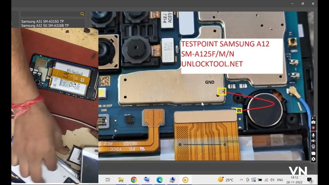Click the search magnifier icon in the model list
Image resolution: width=329 pixels, height=185 pixels.
click(82, 14)
